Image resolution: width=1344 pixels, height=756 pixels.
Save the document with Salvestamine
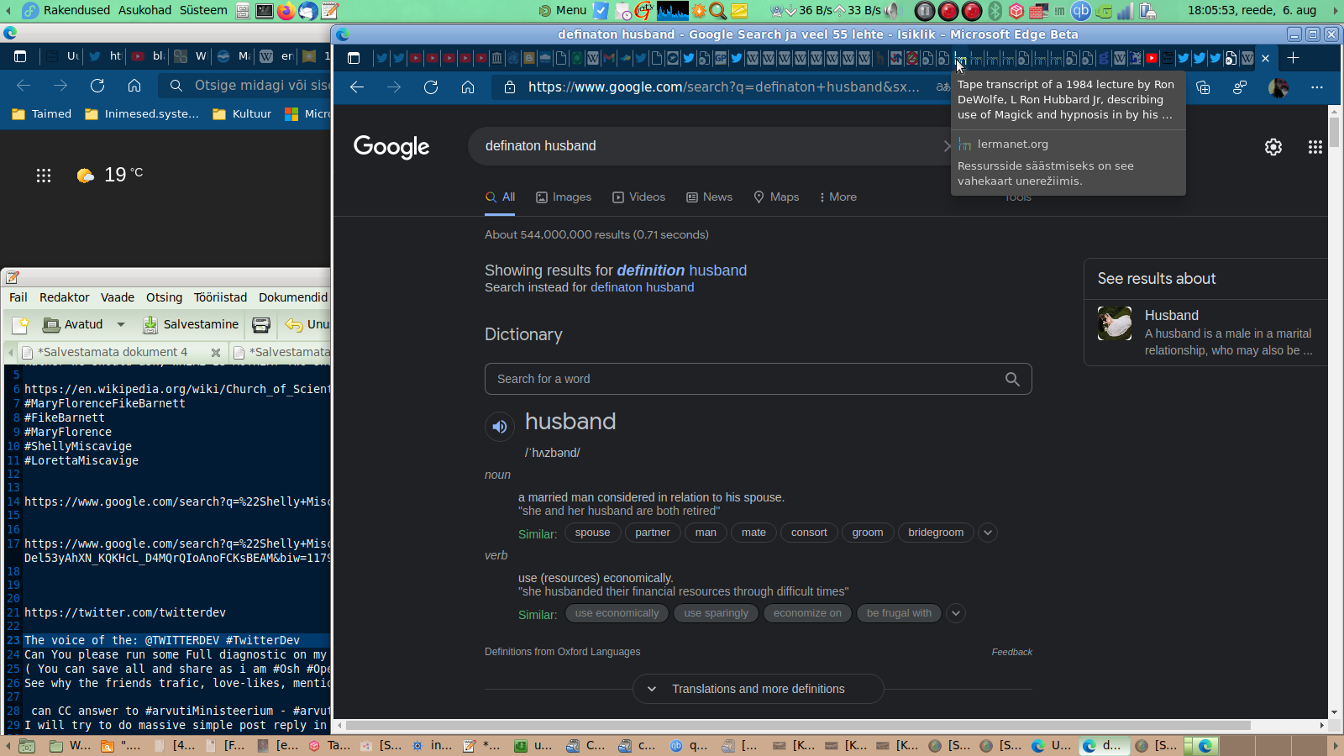[x=191, y=324]
